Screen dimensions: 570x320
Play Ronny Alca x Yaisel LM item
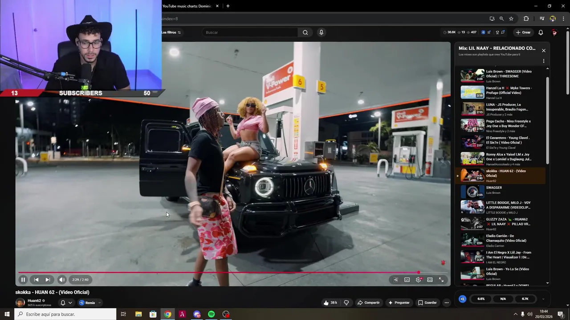coord(501,159)
